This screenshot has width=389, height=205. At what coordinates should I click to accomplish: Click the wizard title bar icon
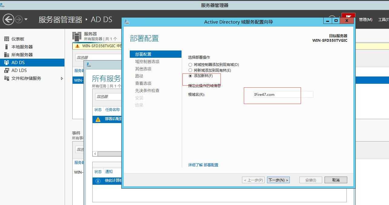tap(127, 22)
